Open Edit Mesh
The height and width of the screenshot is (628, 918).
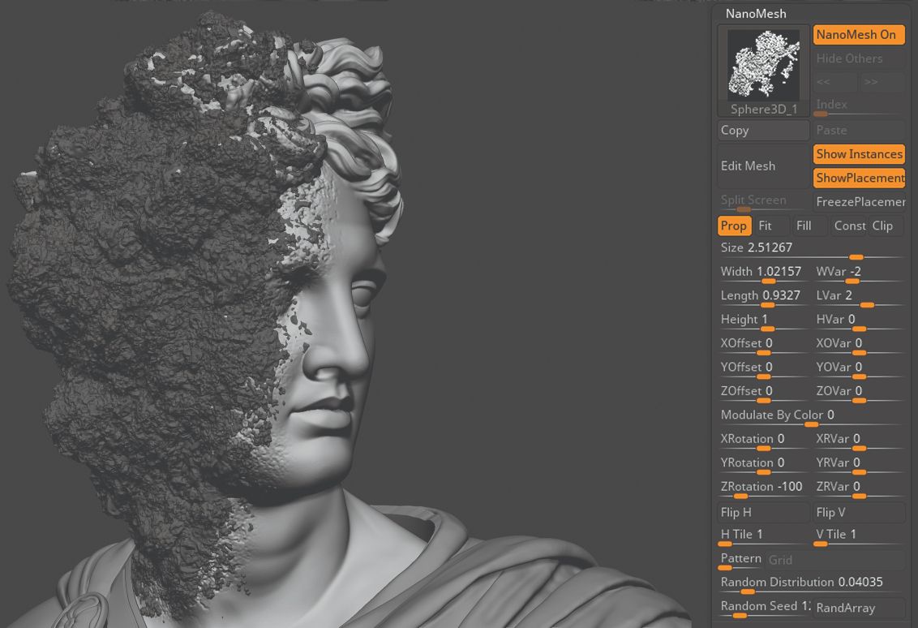(762, 166)
